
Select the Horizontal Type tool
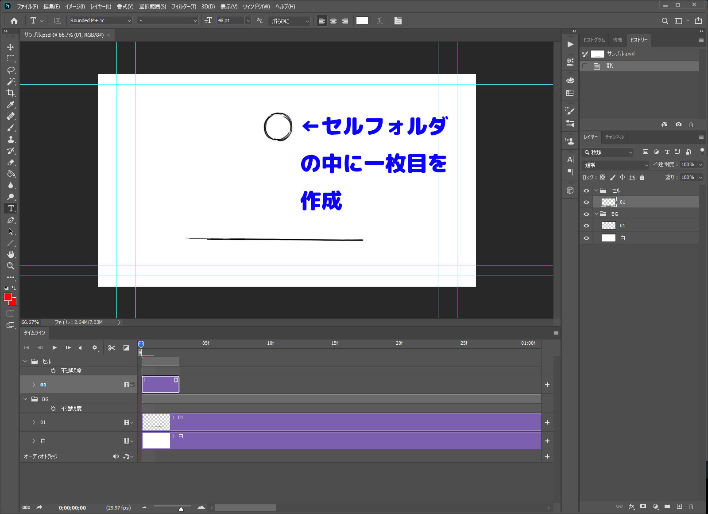[x=11, y=208]
